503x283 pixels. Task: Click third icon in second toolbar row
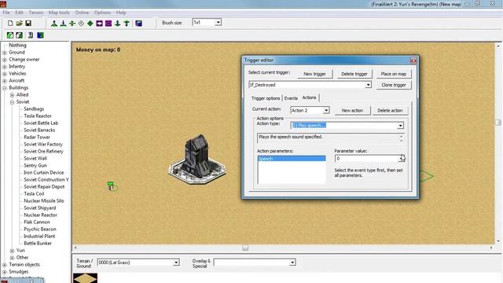coord(31,35)
